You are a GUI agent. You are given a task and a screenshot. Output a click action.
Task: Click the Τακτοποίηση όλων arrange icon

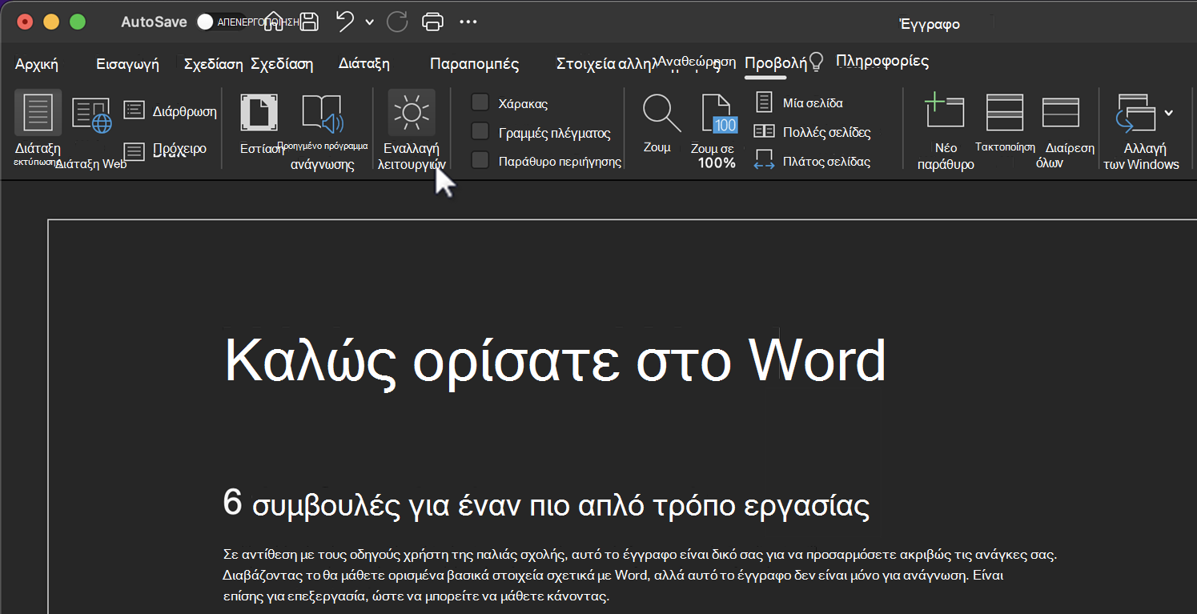tap(1004, 111)
